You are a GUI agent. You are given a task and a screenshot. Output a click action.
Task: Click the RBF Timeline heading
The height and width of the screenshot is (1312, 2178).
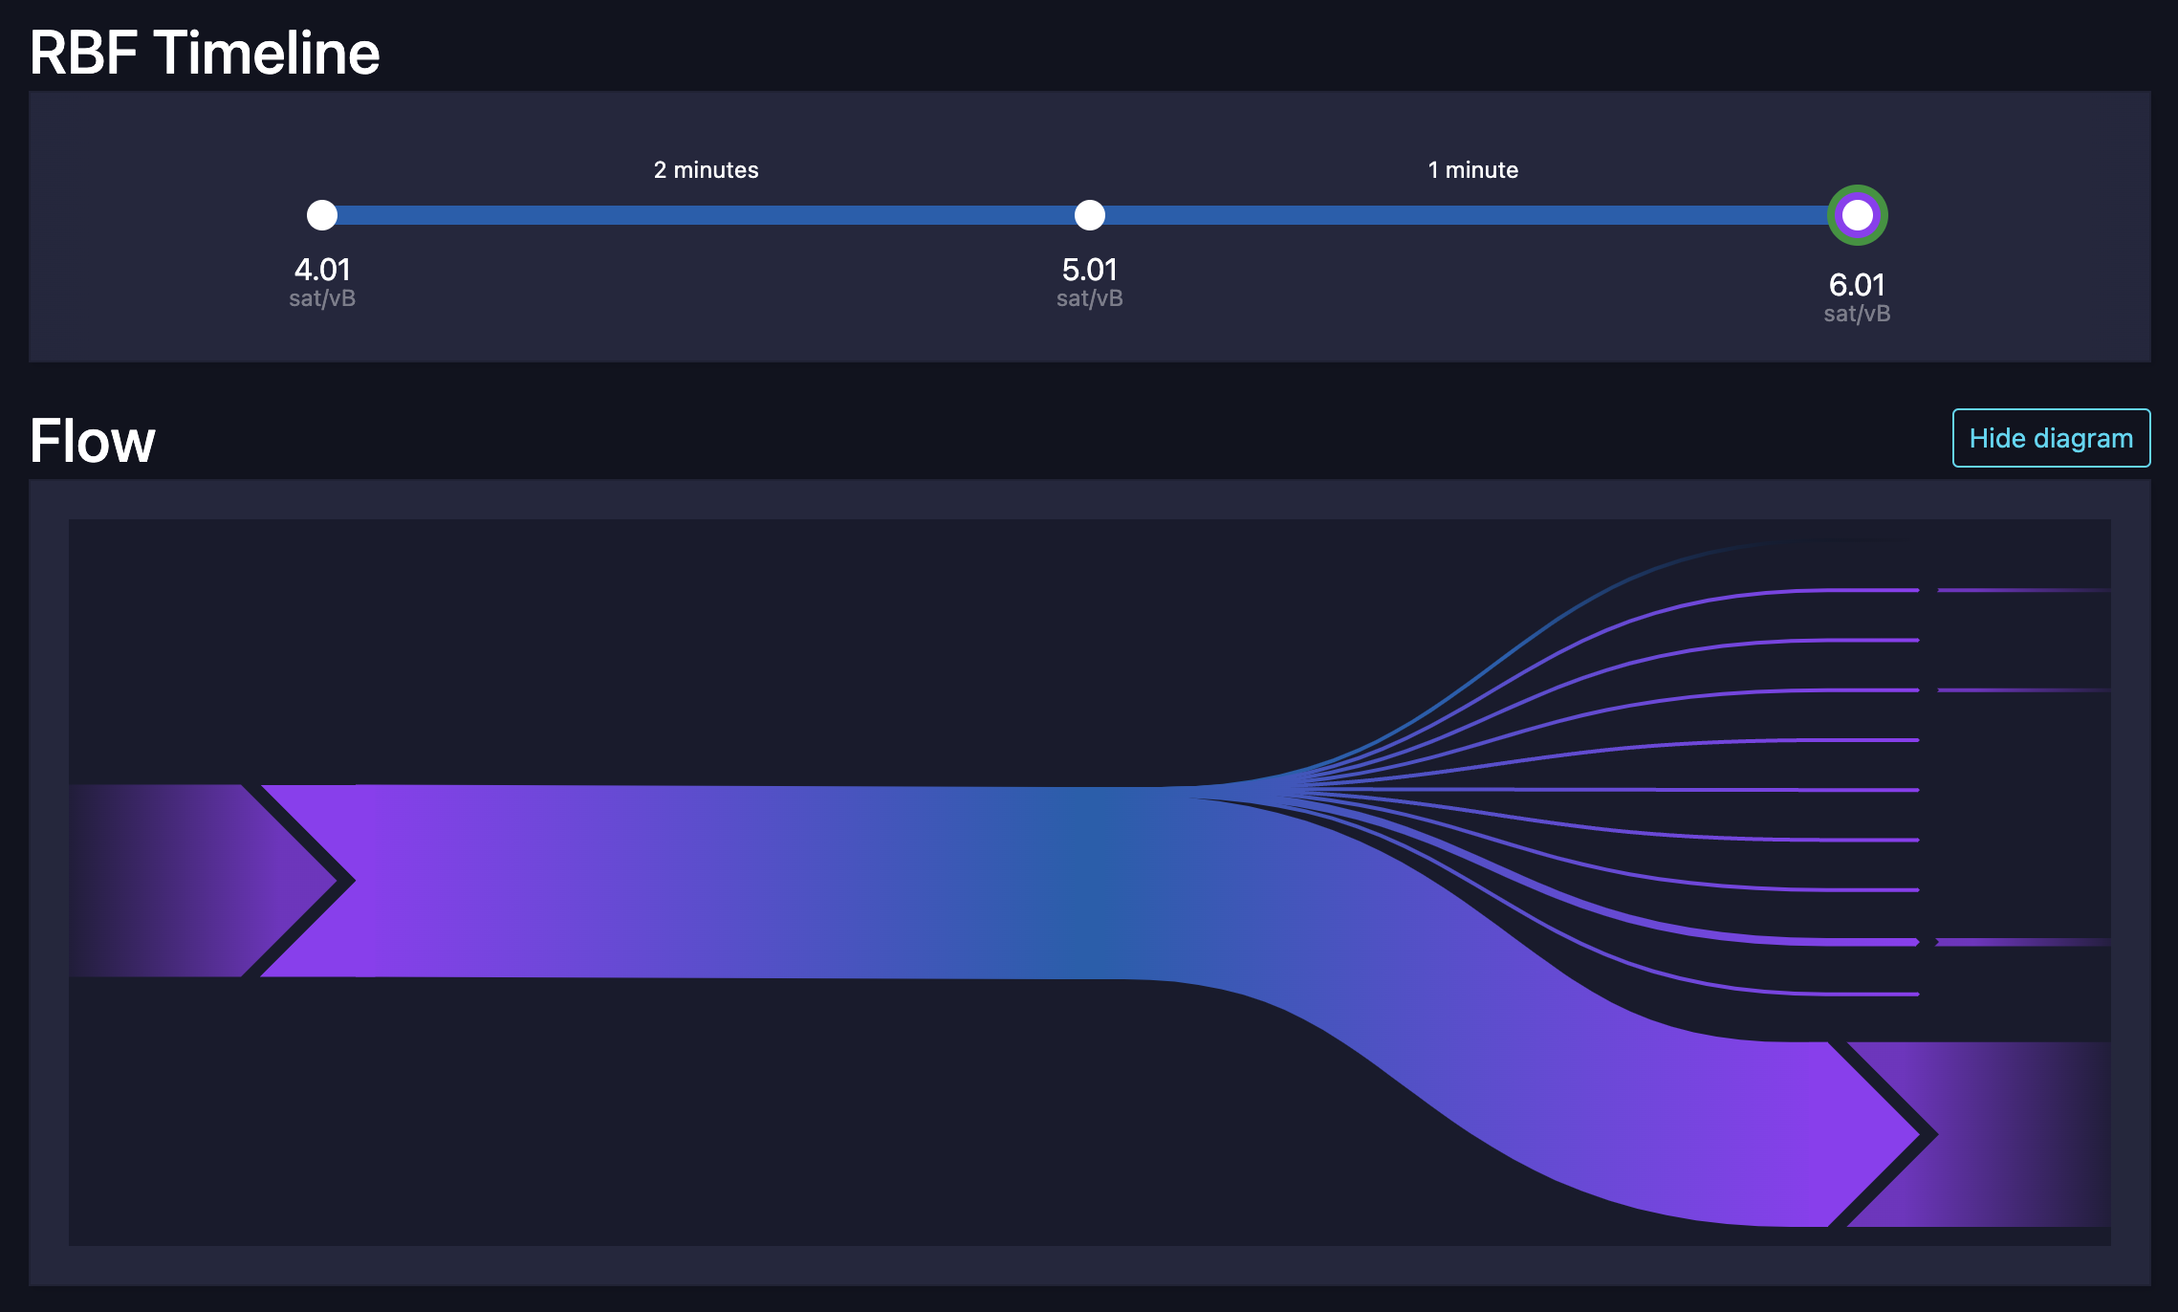pos(205,53)
